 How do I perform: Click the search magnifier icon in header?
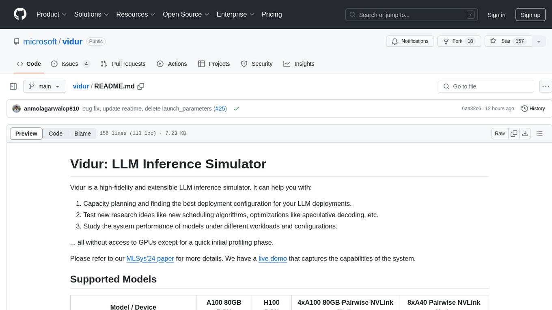pyautogui.click(x=354, y=15)
